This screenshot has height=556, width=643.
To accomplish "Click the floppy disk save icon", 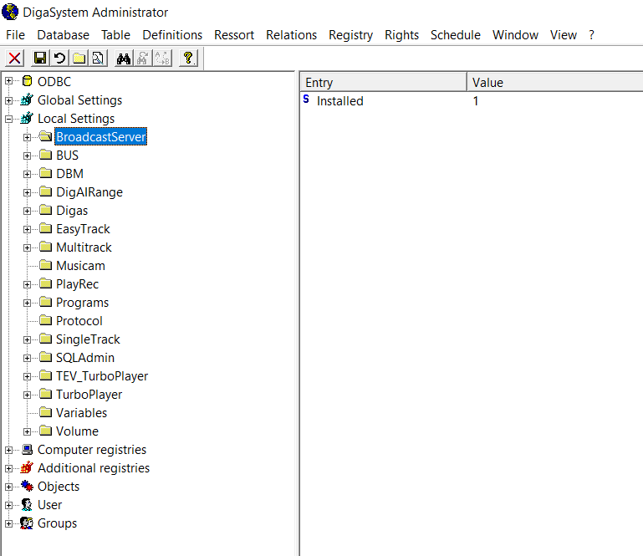I will pyautogui.click(x=39, y=58).
